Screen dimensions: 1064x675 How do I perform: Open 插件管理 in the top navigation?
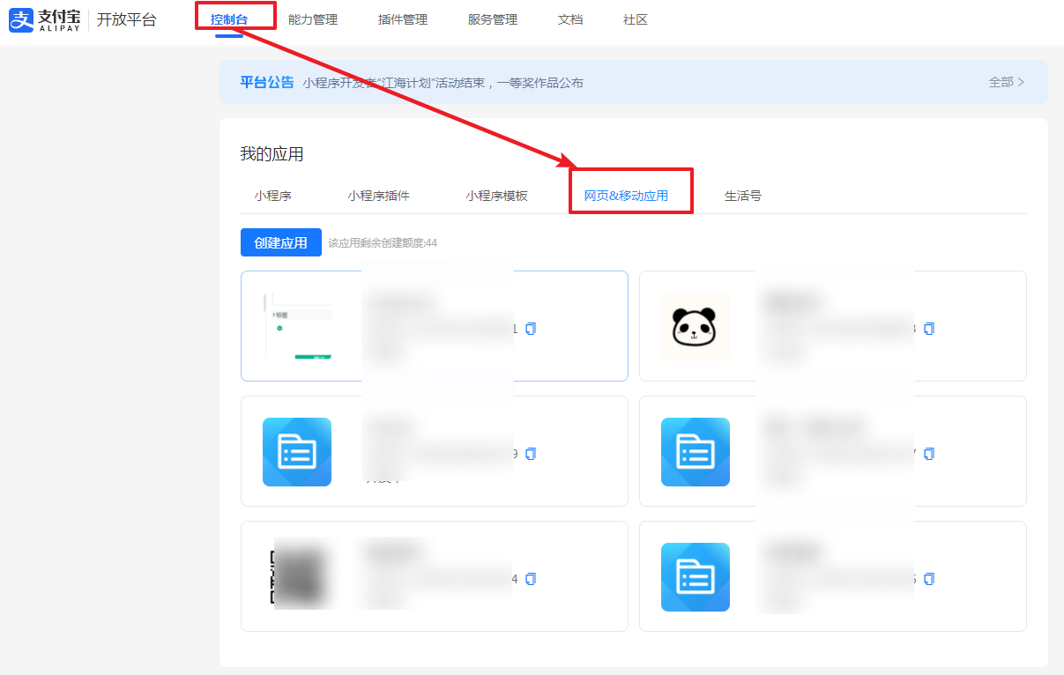403,19
